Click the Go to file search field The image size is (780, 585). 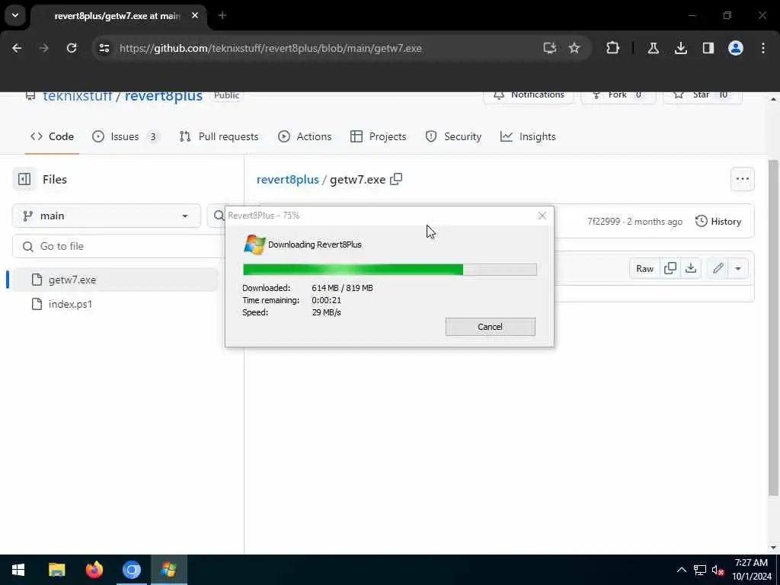click(120, 246)
